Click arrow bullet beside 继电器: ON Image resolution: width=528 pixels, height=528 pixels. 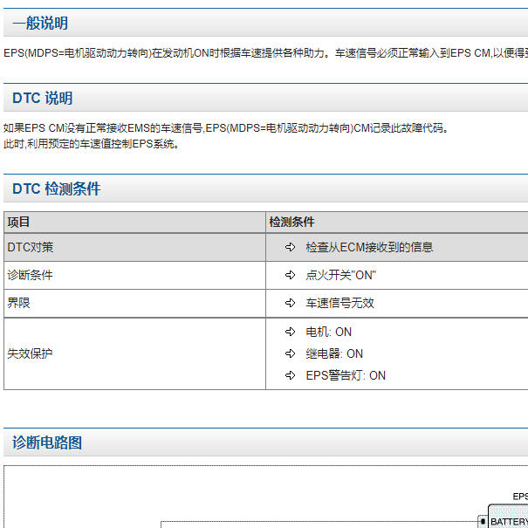[291, 354]
